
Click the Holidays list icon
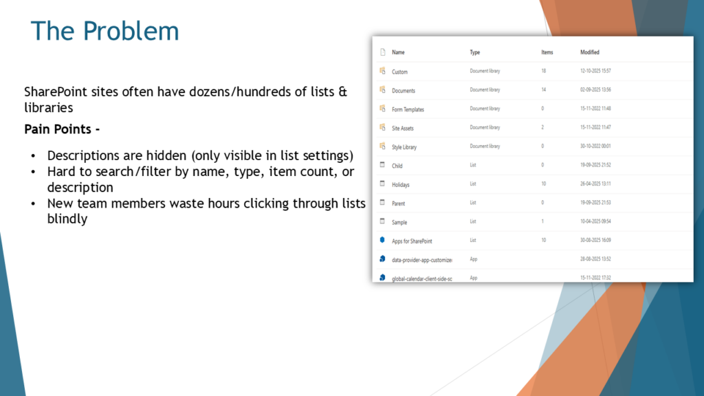pos(382,184)
